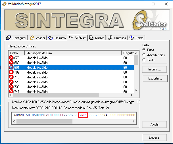Click the Linha column header
This screenshot has height=144, width=173.
pos(16,53)
